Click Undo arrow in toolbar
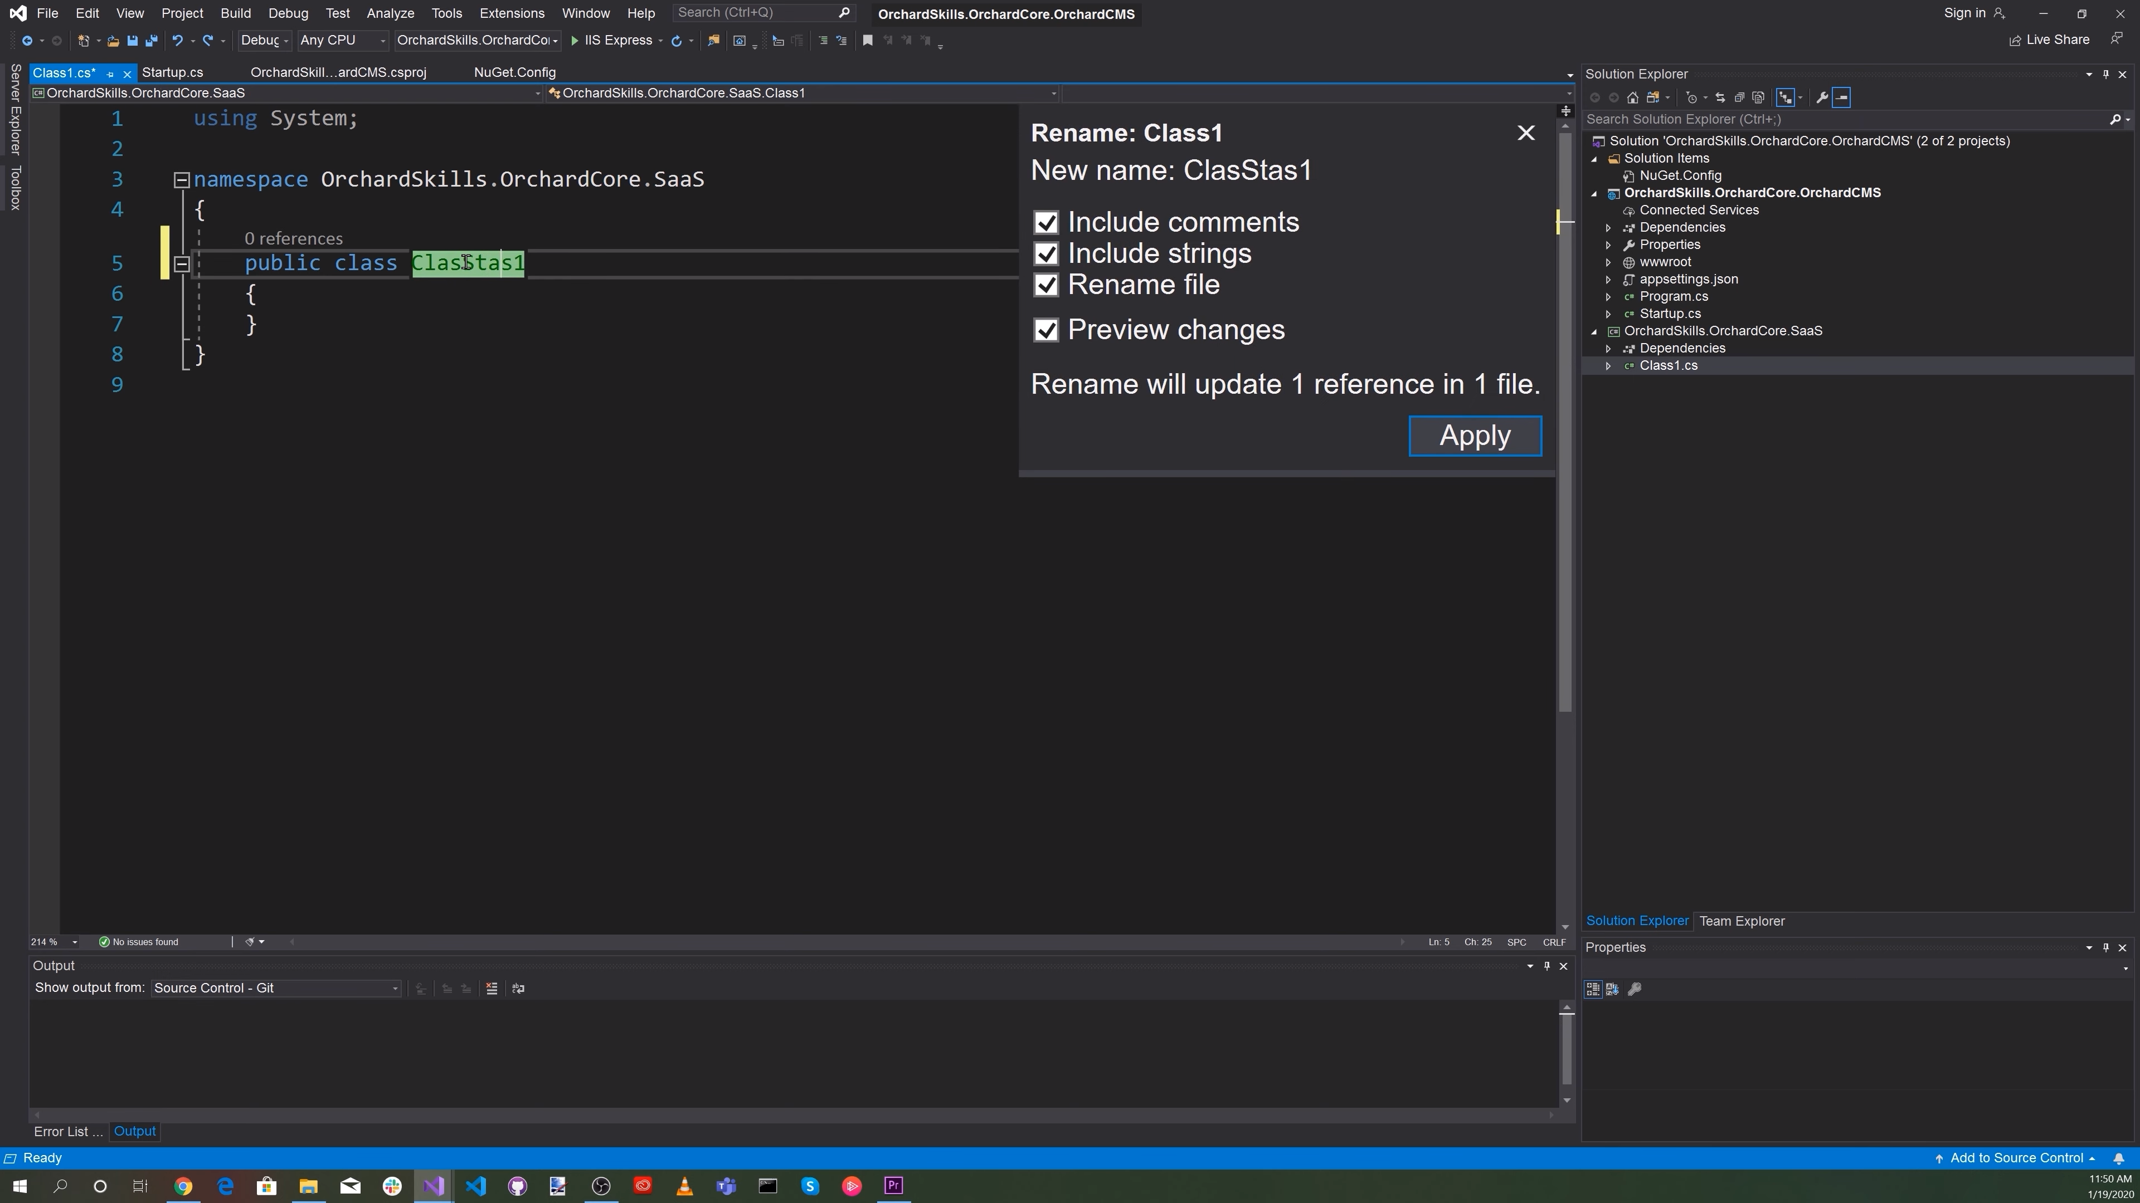This screenshot has width=2140, height=1203. [x=177, y=41]
